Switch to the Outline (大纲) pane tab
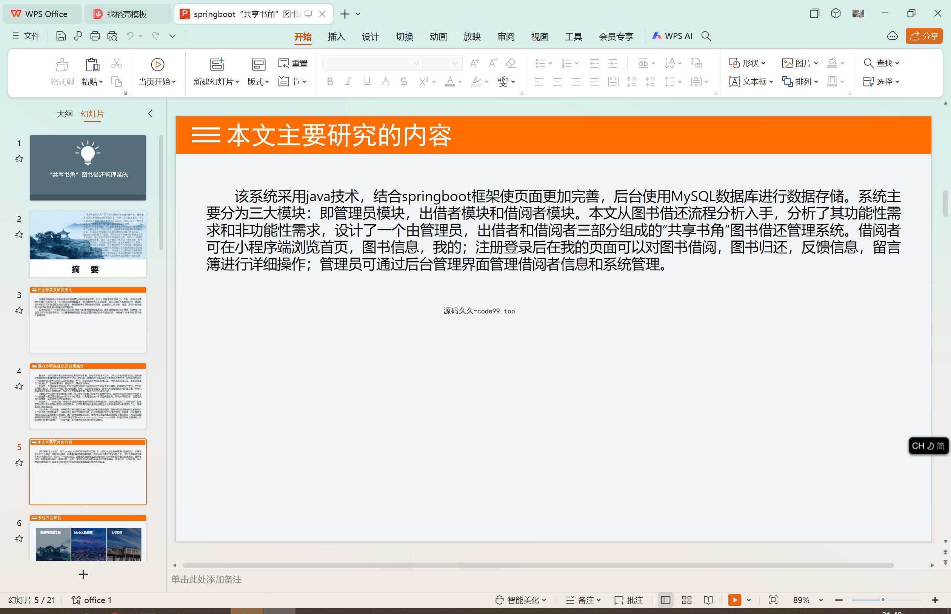This screenshot has width=951, height=614. coord(65,114)
